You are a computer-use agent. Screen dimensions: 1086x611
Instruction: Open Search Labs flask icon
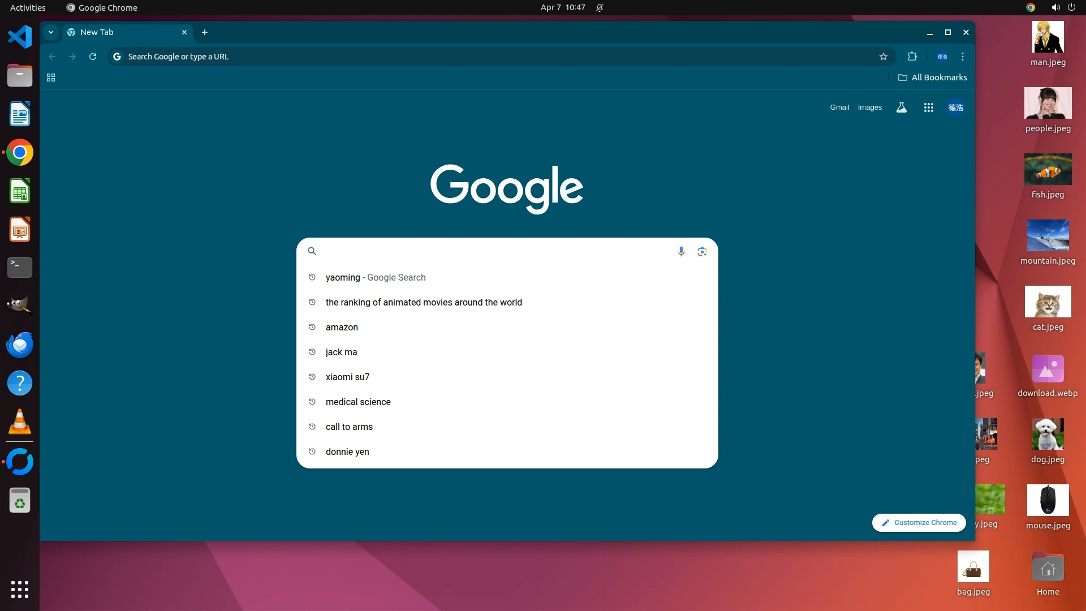(902, 107)
